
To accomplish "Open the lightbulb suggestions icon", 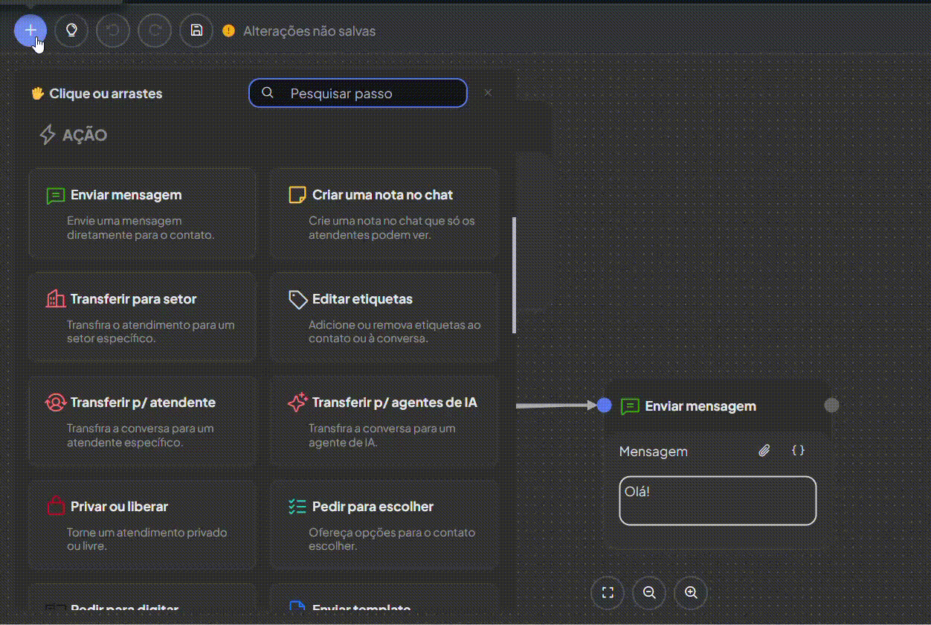I will coord(71,31).
